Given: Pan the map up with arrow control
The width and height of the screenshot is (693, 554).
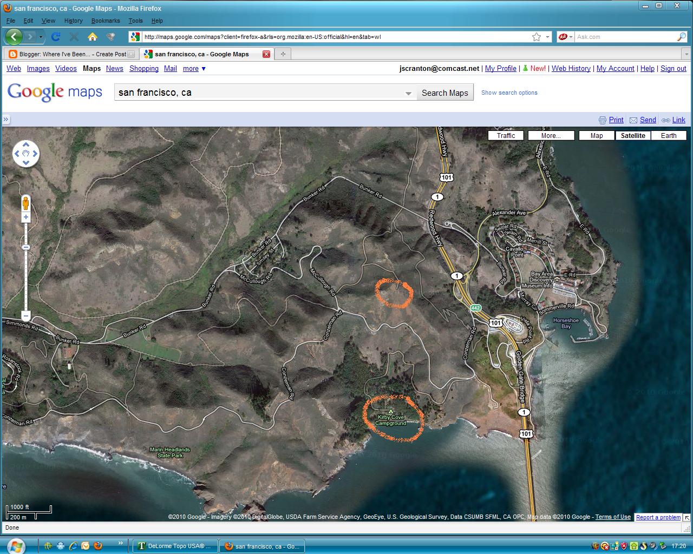Looking at the screenshot, I should 26,144.
